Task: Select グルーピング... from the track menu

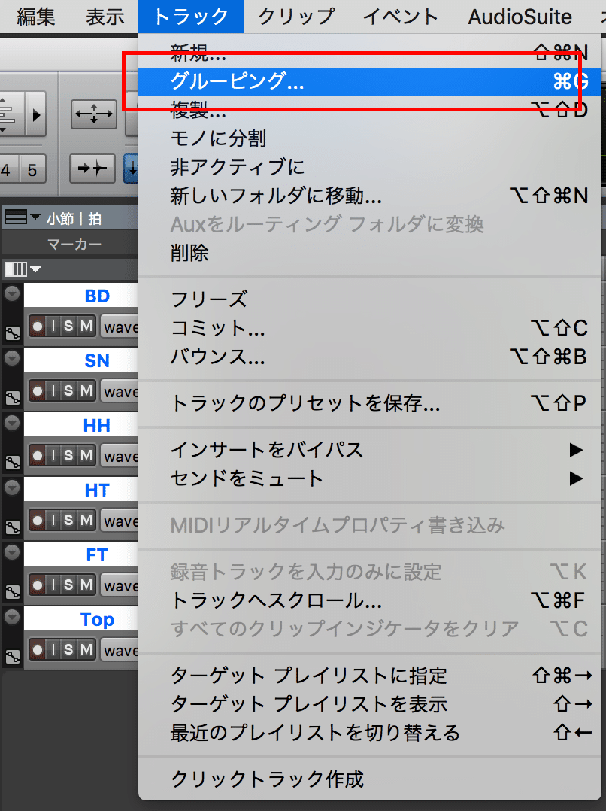Action: click(x=371, y=81)
